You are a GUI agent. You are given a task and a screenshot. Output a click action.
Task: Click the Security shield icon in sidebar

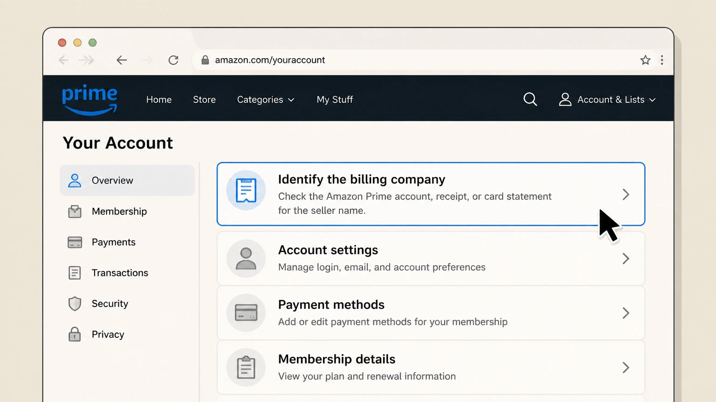coord(75,303)
